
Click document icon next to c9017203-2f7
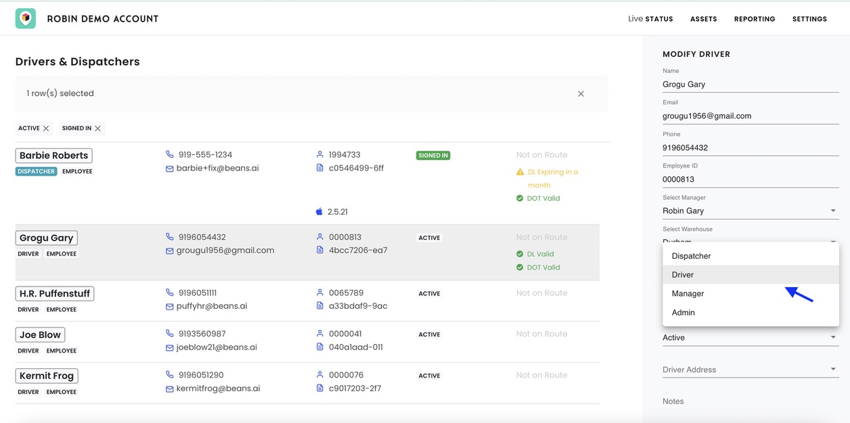point(320,389)
